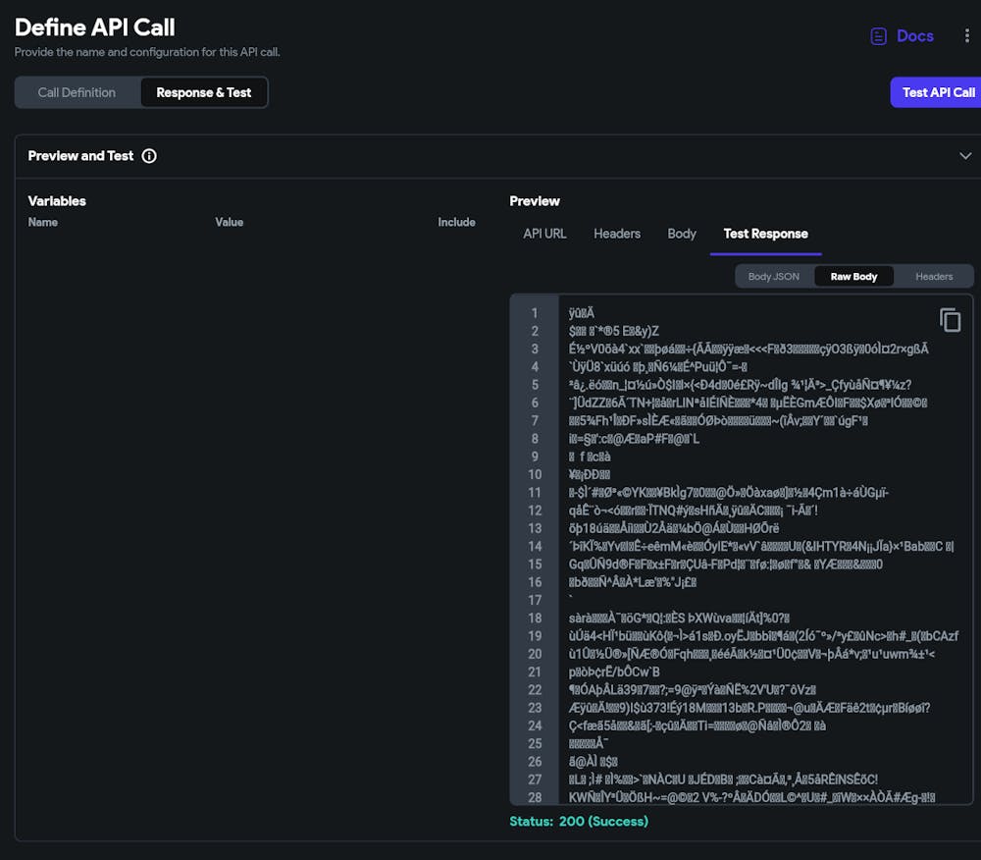The width and height of the screenshot is (981, 860).
Task: Click the Preview heading
Action: 535,201
